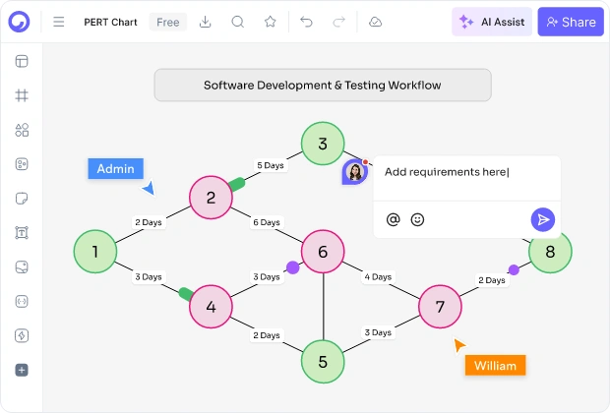Open AI Assist
Screen dimensions: 610x413
(x=492, y=22)
